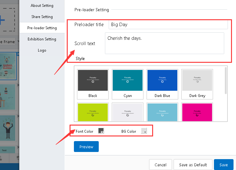Select the lime green preloader style
Viewport: 236px width, 170px height.
93,112
